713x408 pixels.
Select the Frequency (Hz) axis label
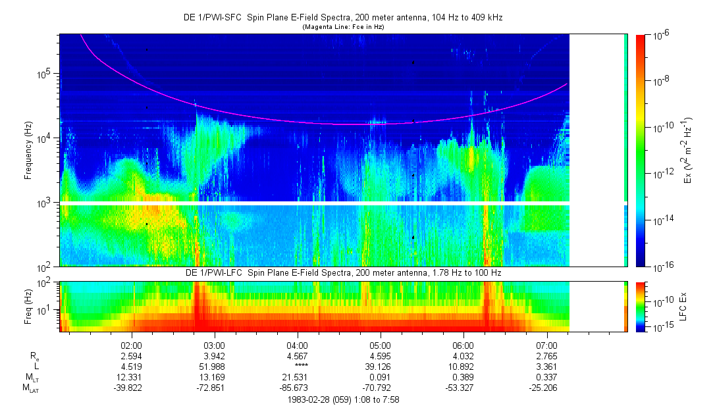click(x=28, y=151)
